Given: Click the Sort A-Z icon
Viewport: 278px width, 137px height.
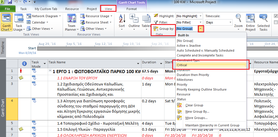Looking at the screenshot, I should 122,18.
